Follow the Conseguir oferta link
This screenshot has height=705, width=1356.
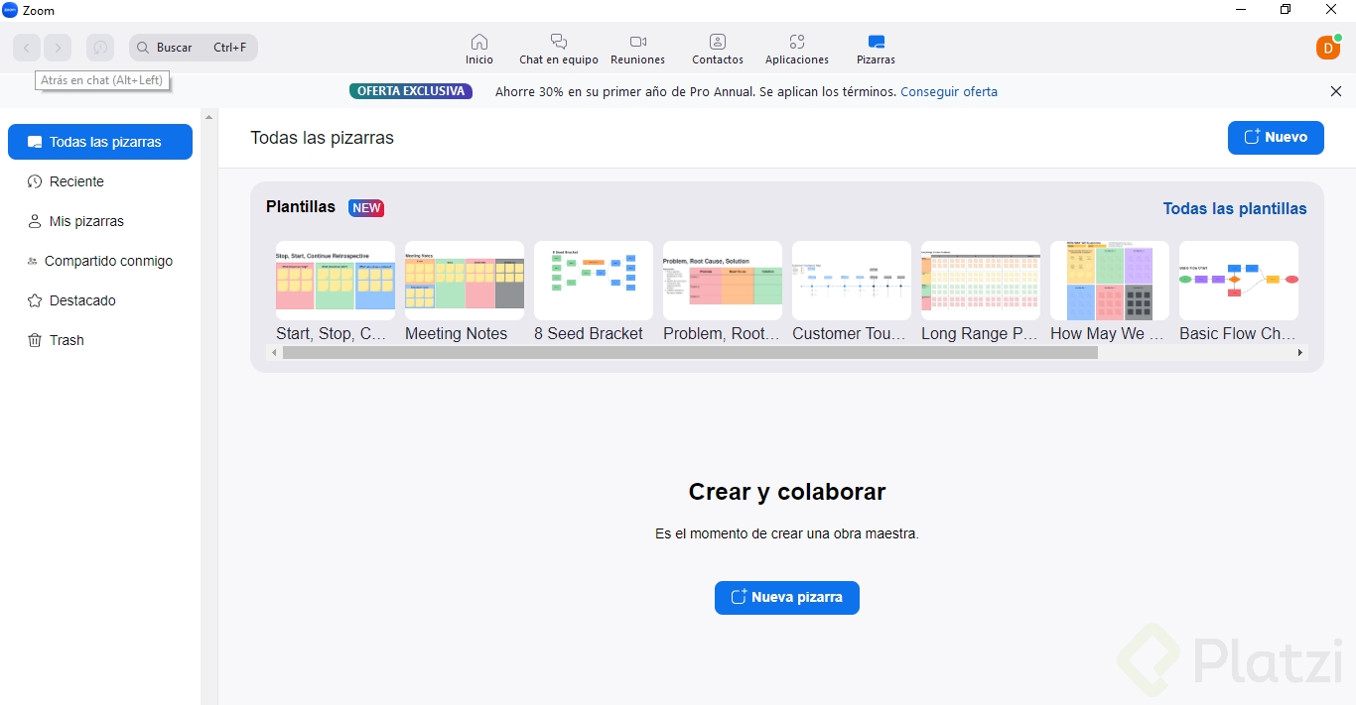click(949, 91)
